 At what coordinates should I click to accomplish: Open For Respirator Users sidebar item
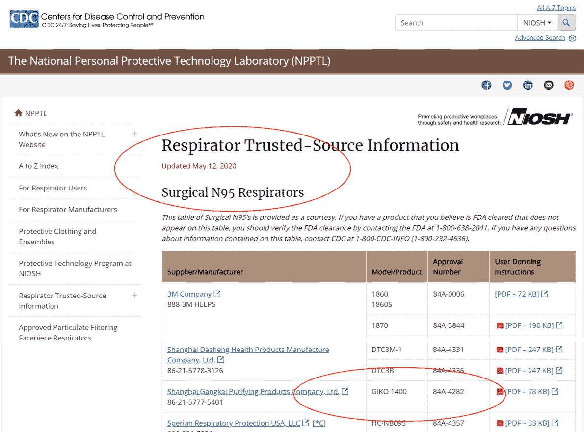pos(53,188)
